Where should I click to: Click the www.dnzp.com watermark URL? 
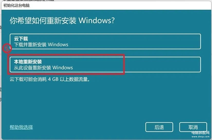pyautogui.click(x=200, y=136)
